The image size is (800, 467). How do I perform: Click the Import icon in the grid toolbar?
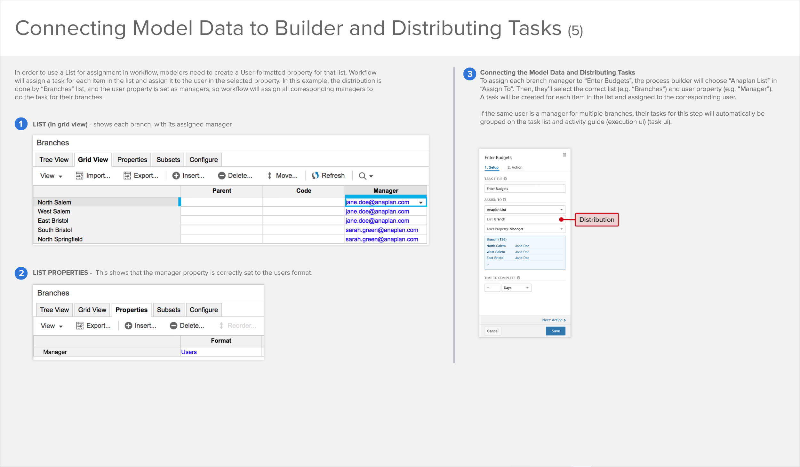79,175
